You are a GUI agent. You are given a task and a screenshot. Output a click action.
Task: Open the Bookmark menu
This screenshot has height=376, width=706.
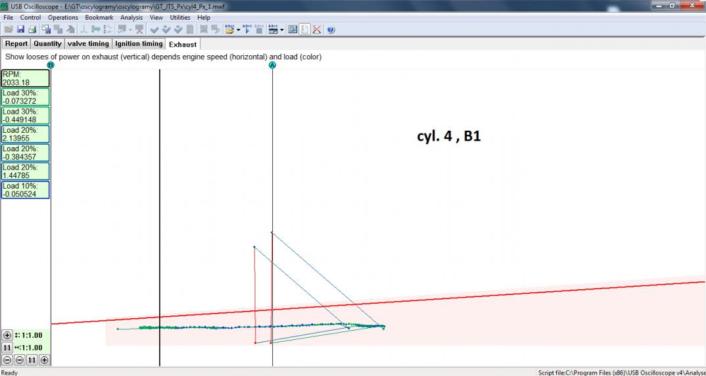(99, 18)
